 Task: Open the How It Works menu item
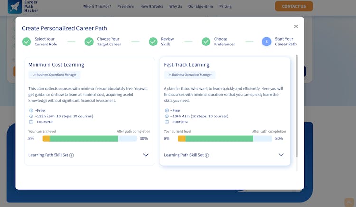151,7
